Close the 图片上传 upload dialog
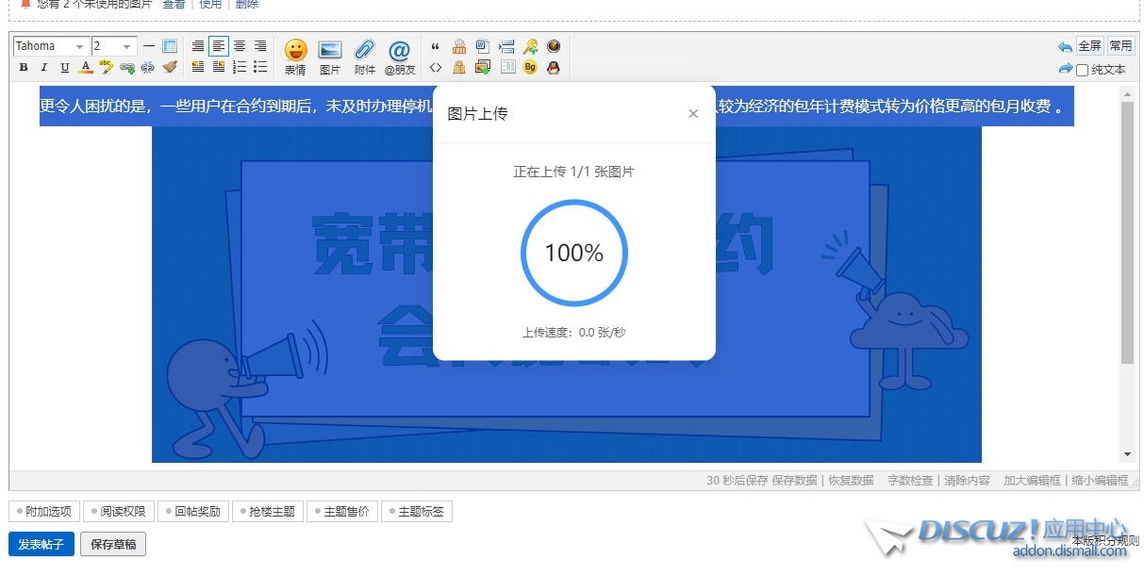This screenshot has height=575, width=1144. point(693,114)
